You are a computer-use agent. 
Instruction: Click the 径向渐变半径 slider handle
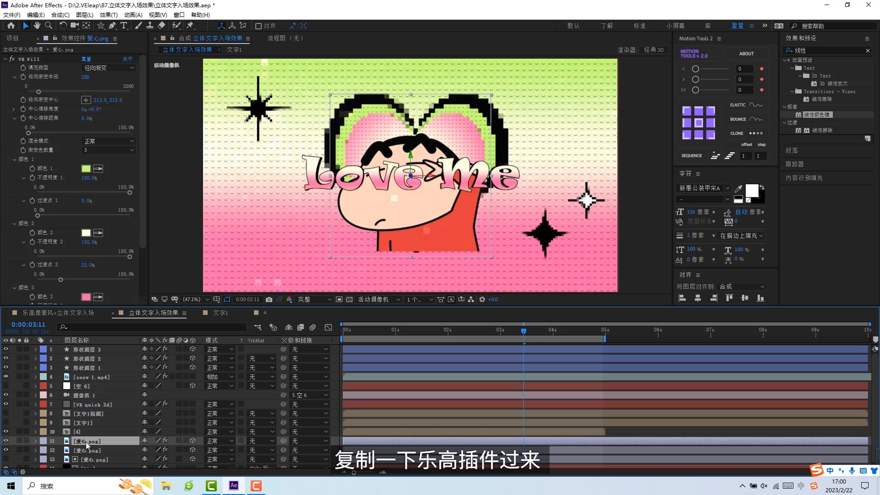coord(38,92)
